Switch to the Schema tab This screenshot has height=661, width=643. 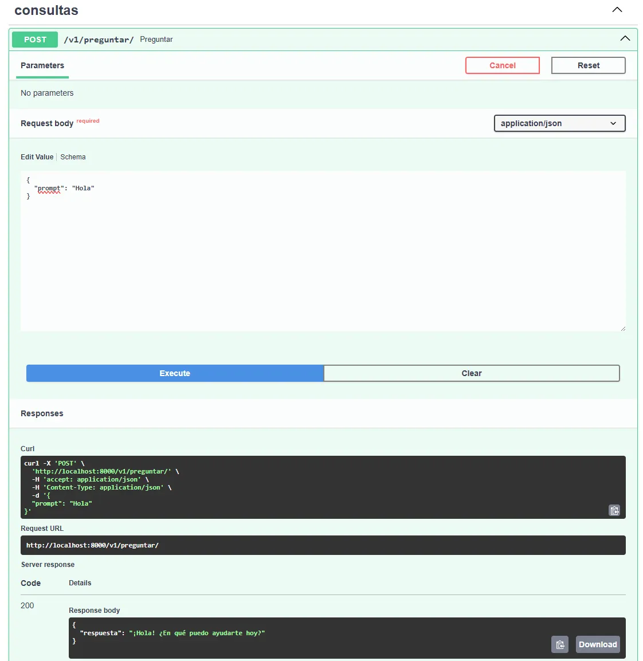pyautogui.click(x=73, y=157)
